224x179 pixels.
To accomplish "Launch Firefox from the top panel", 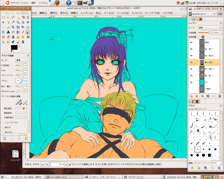I will point(57,3).
